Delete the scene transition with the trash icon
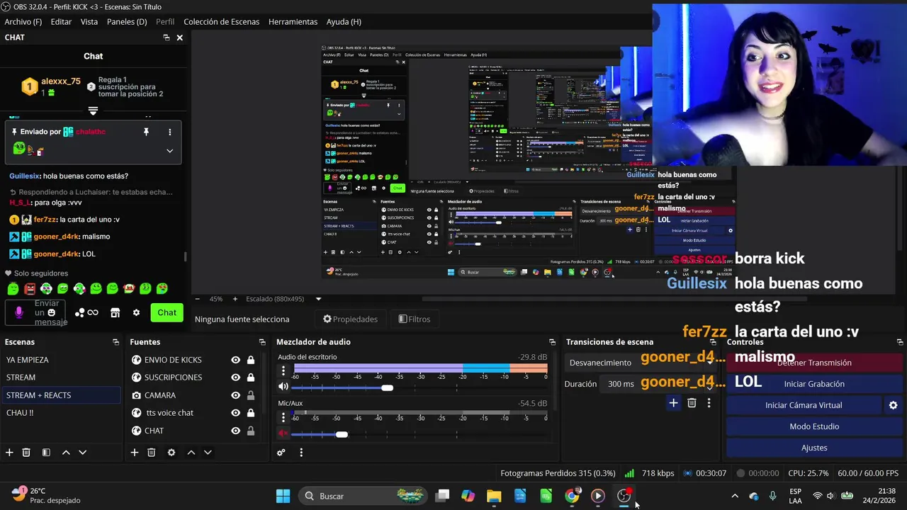907x510 pixels. coord(692,403)
